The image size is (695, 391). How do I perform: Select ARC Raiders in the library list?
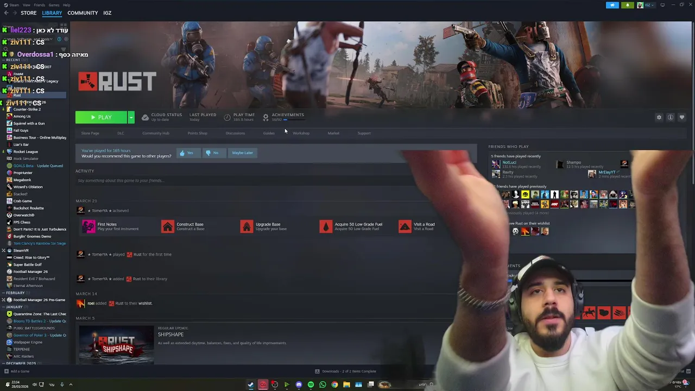23,356
